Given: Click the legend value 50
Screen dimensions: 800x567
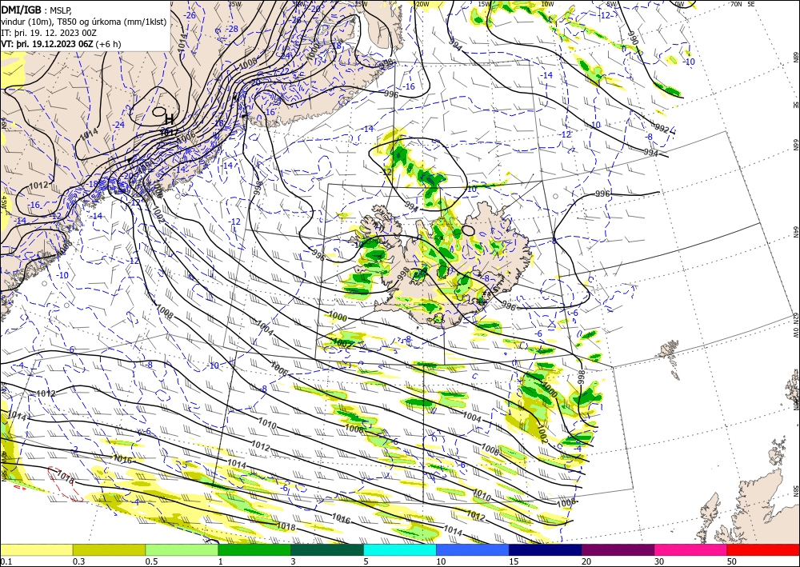Looking at the screenshot, I should click(x=732, y=561).
